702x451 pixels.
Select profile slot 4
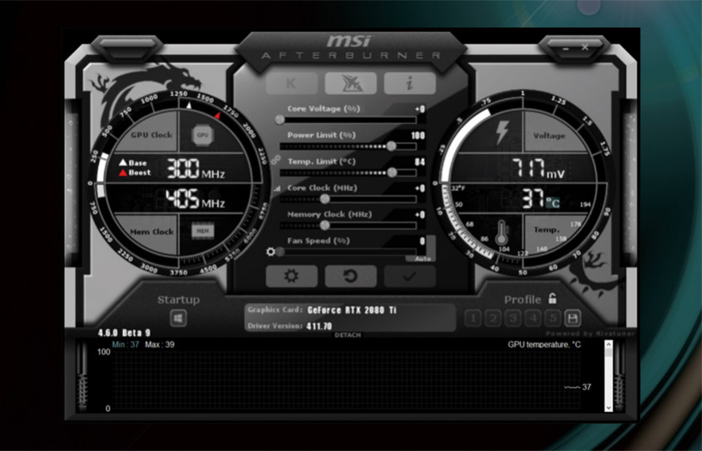coord(533,319)
